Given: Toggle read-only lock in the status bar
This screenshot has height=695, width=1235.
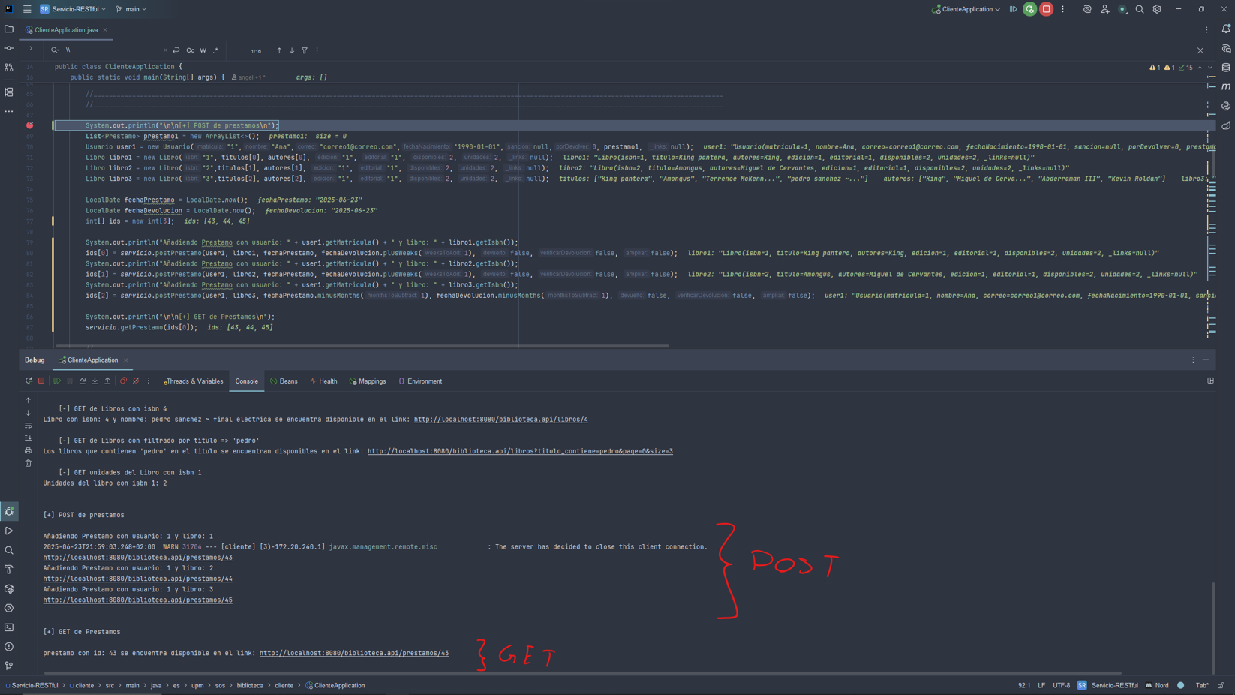Looking at the screenshot, I should pos(1221,685).
